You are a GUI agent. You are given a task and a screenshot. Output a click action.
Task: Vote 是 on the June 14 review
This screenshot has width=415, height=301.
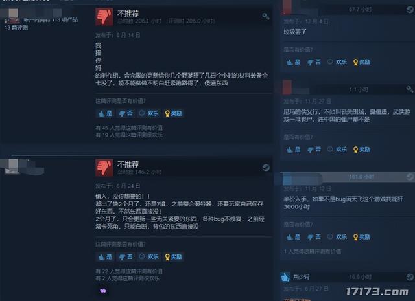coord(105,113)
